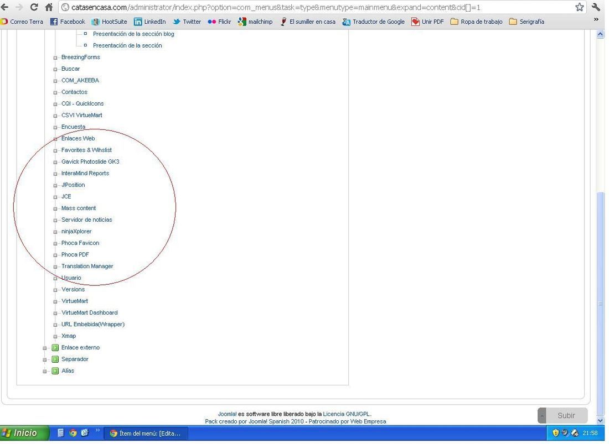Expand the Buscar node toggle
609x444 pixels.
55,70
